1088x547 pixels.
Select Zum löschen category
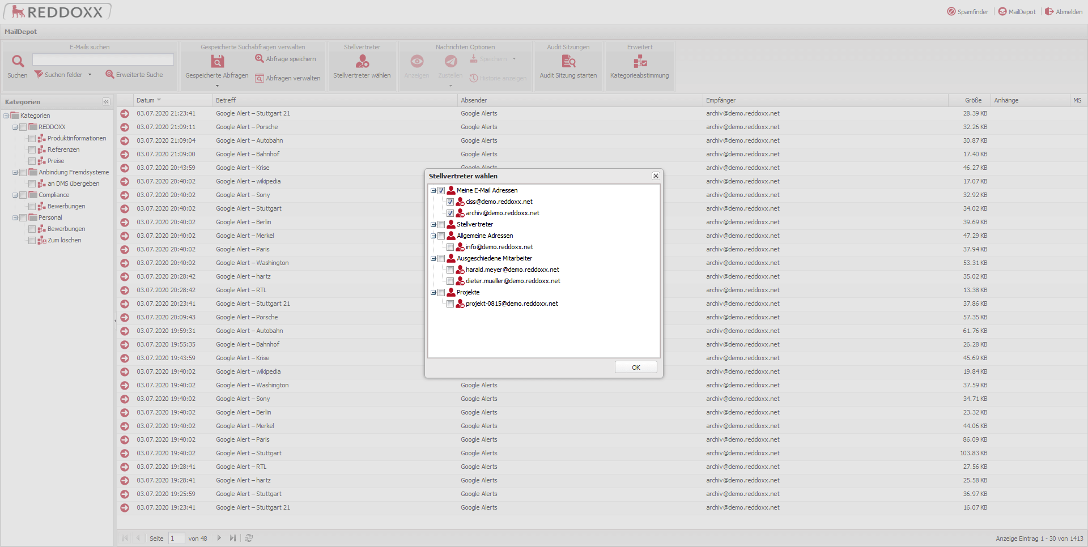pos(65,240)
